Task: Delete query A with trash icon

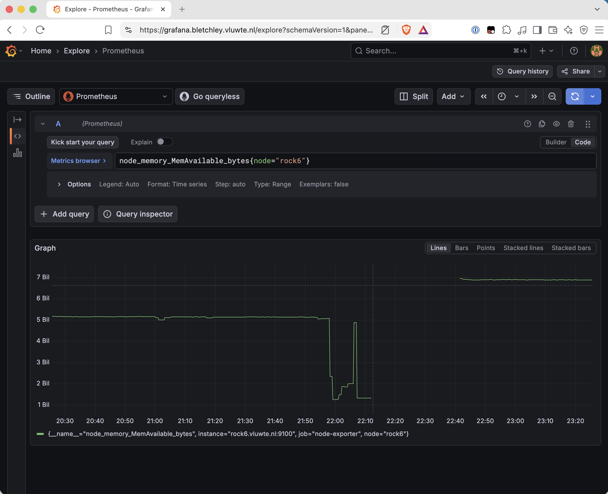Action: click(571, 124)
